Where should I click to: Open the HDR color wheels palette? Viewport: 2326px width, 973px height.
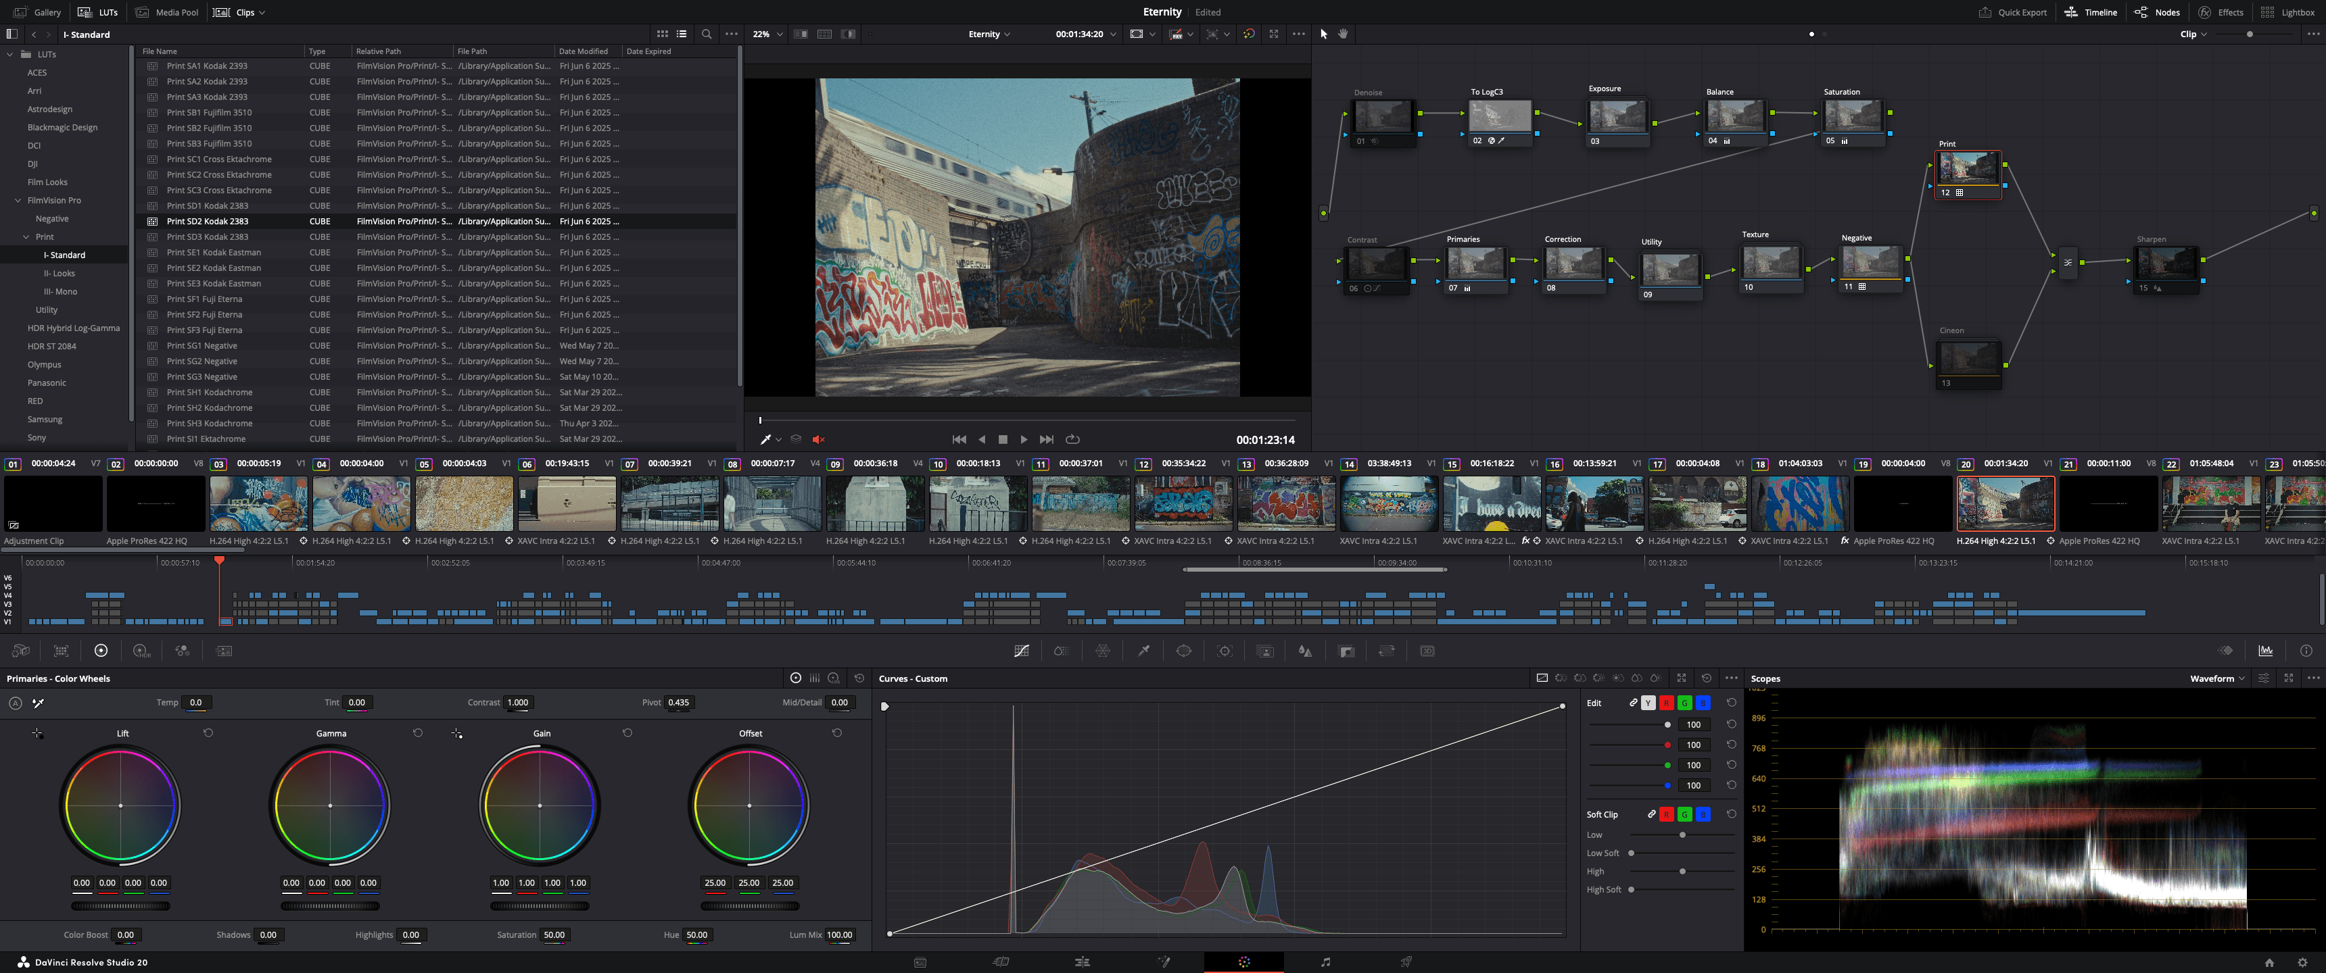pos(142,651)
